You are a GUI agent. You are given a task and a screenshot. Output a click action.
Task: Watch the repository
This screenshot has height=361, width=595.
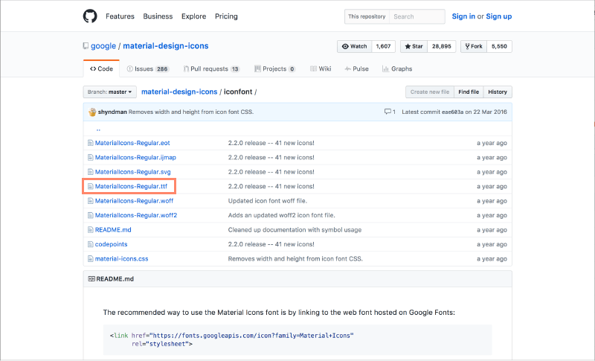[355, 46]
